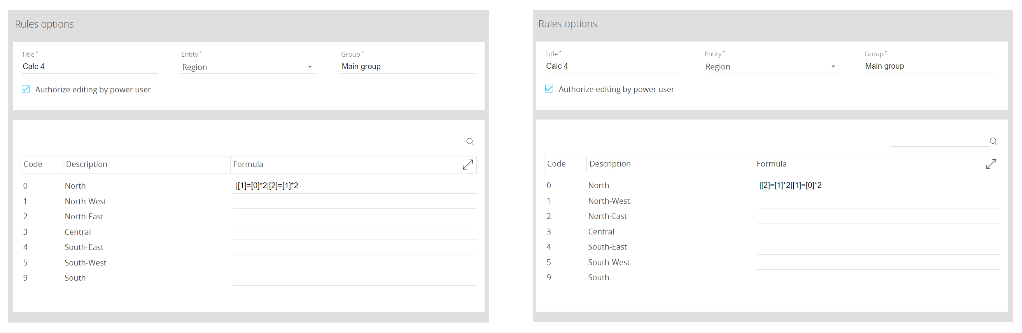
Task: Focus the search text box in left panel
Action: coord(415,142)
